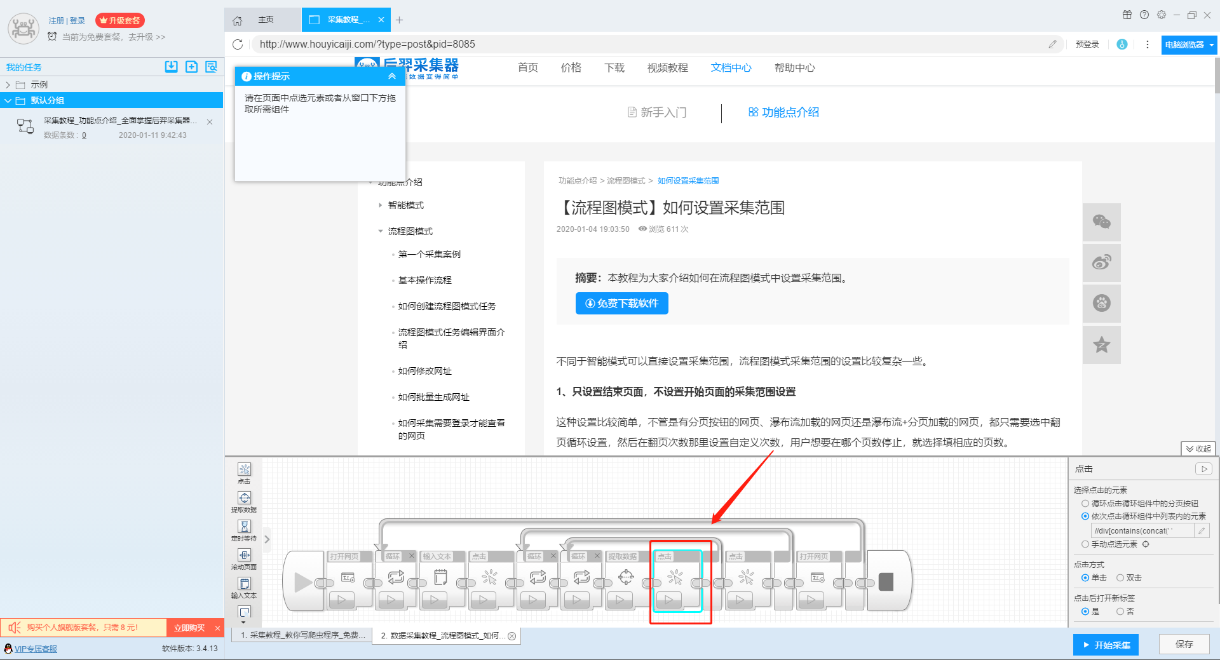Open the three-dot browser menu
Viewport: 1220px width, 660px height.
(x=1148, y=44)
